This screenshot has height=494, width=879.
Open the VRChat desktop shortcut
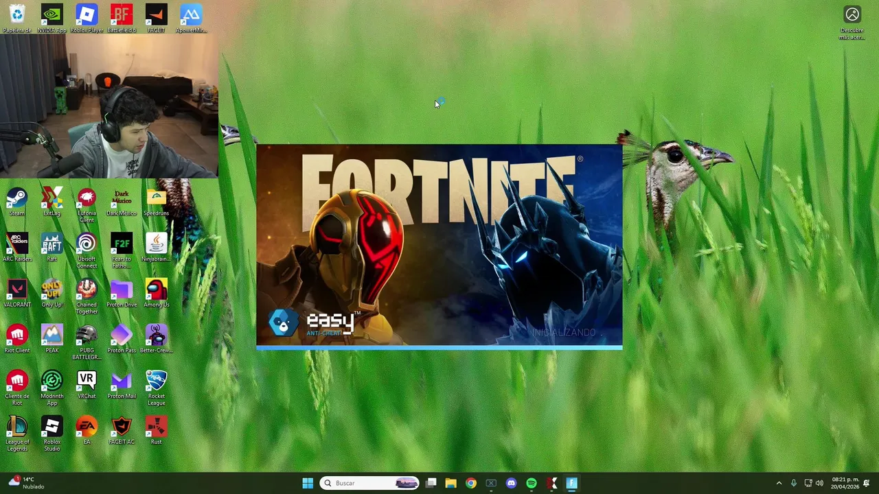point(87,386)
